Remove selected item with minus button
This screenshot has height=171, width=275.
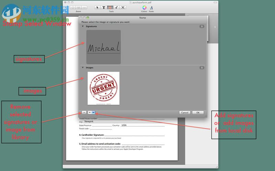pyautogui.click(x=84, y=113)
